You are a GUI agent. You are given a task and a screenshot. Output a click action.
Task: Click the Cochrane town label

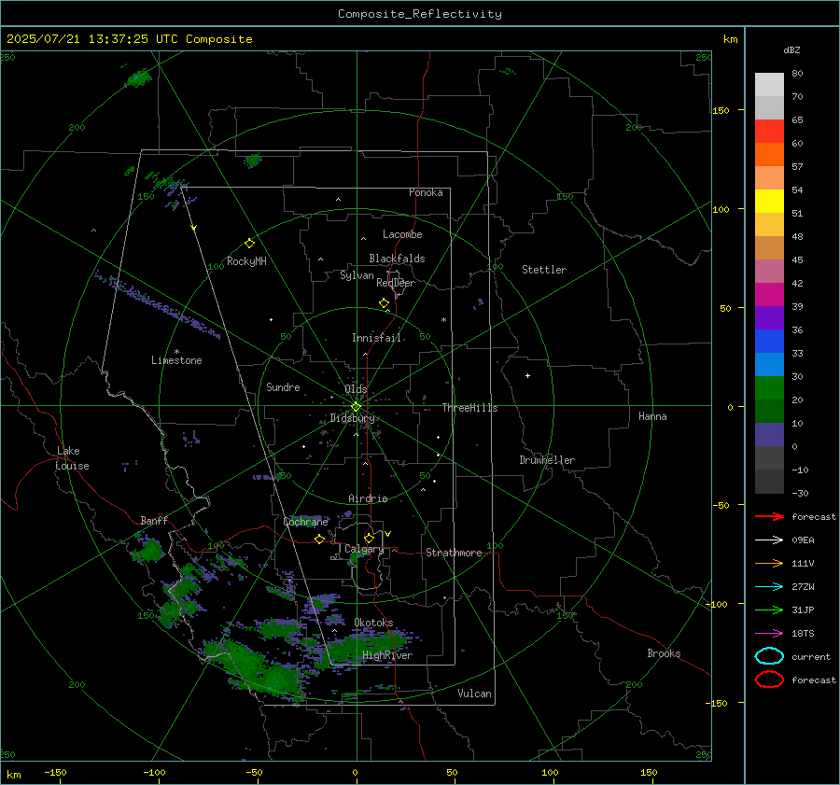coord(305,522)
